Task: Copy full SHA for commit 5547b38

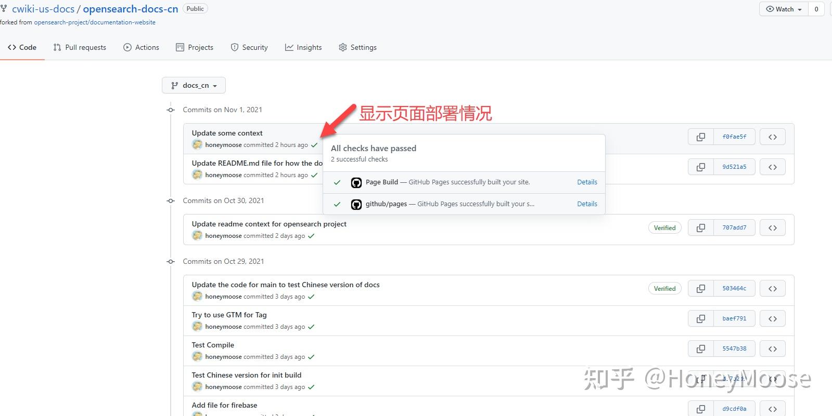Action: (x=701, y=349)
